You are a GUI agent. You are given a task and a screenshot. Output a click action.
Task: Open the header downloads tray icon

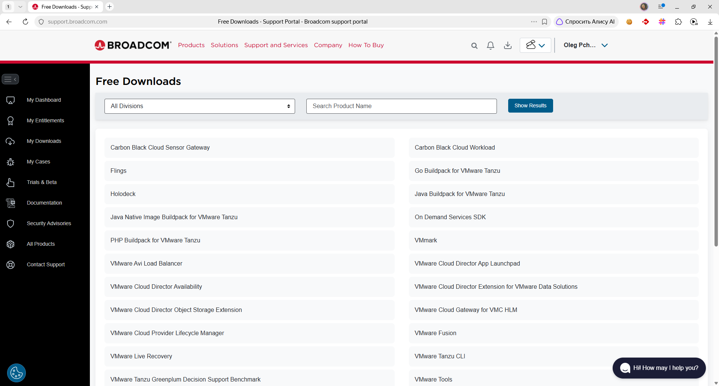pos(508,46)
